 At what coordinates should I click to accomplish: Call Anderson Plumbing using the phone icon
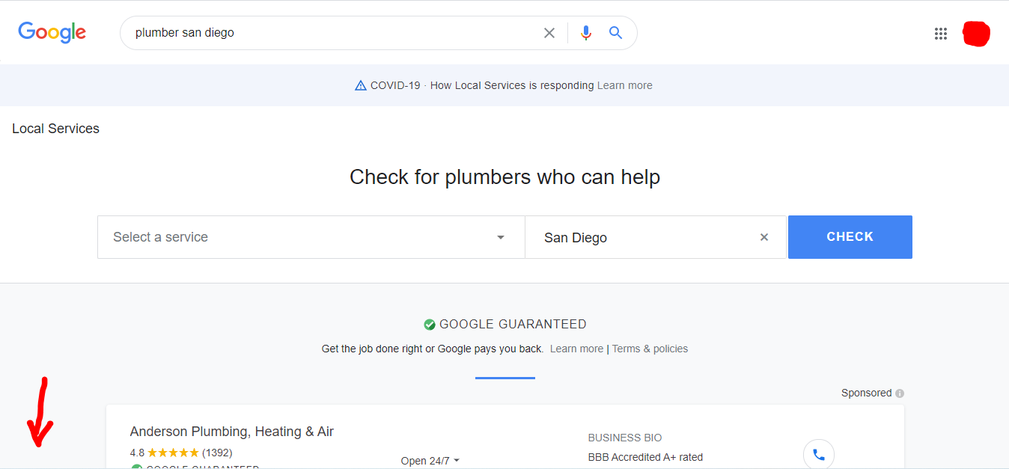(819, 454)
